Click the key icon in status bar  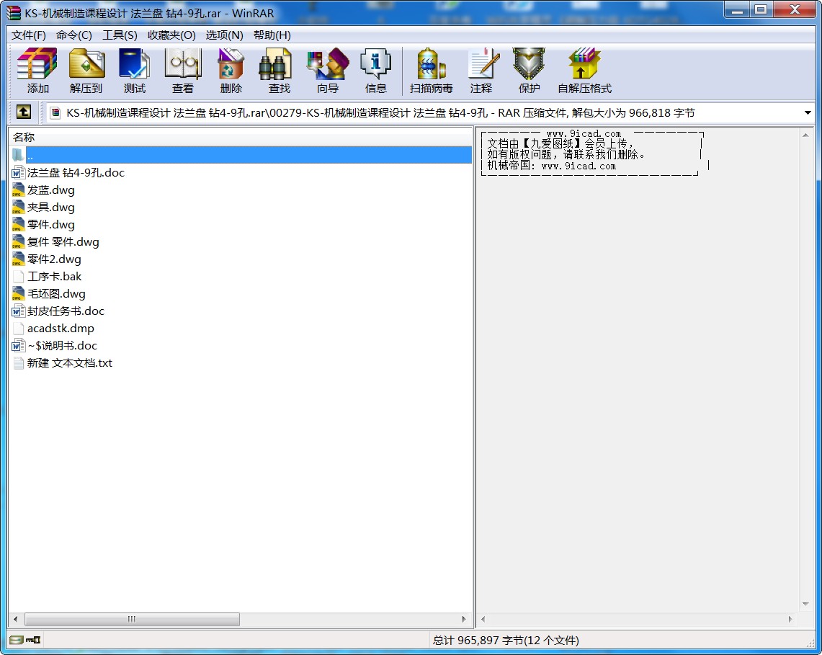(33, 640)
